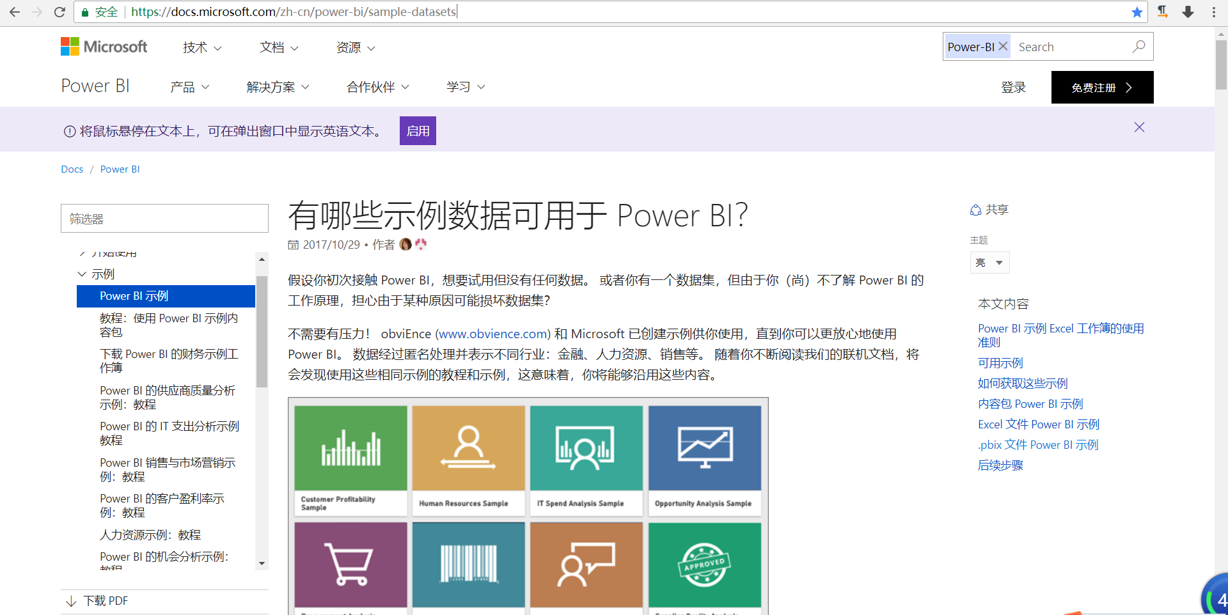The width and height of the screenshot is (1228, 615).
Task: Collapse the 示例 tree section
Action: (82, 274)
